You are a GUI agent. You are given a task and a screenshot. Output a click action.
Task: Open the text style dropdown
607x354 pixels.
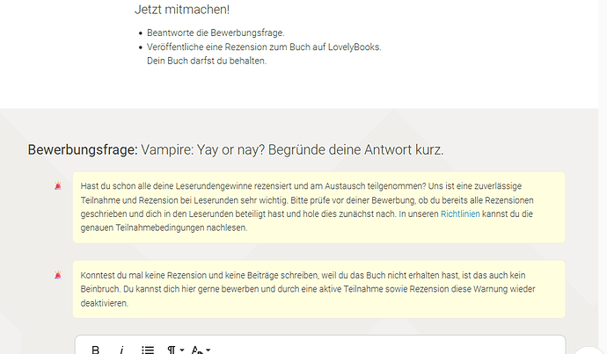(x=201, y=350)
